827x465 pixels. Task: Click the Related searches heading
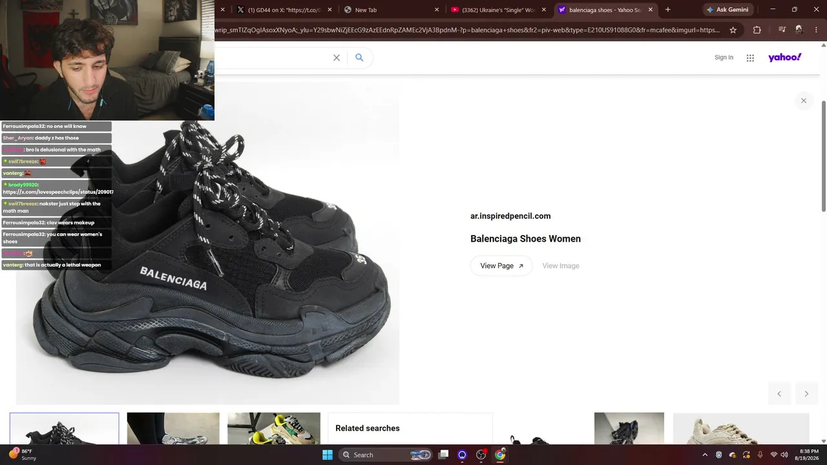(x=368, y=428)
